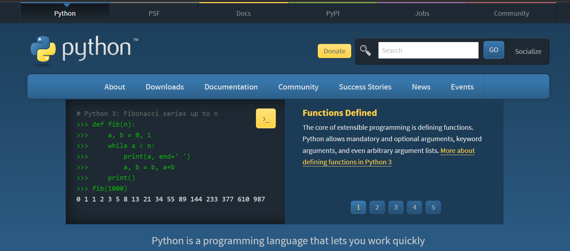Expand the Success Stories menu

(x=365, y=87)
